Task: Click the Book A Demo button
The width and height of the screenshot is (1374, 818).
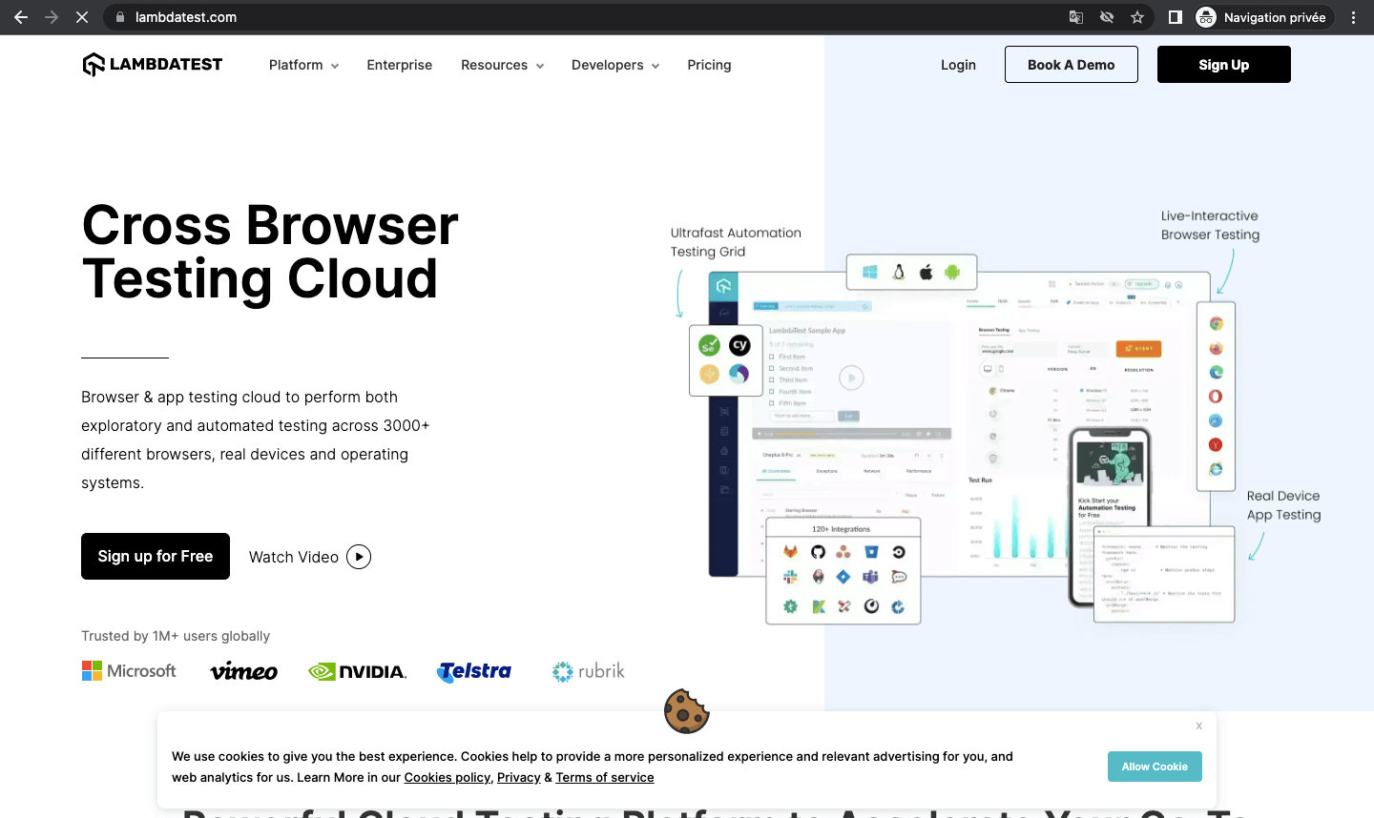Action: (1072, 65)
